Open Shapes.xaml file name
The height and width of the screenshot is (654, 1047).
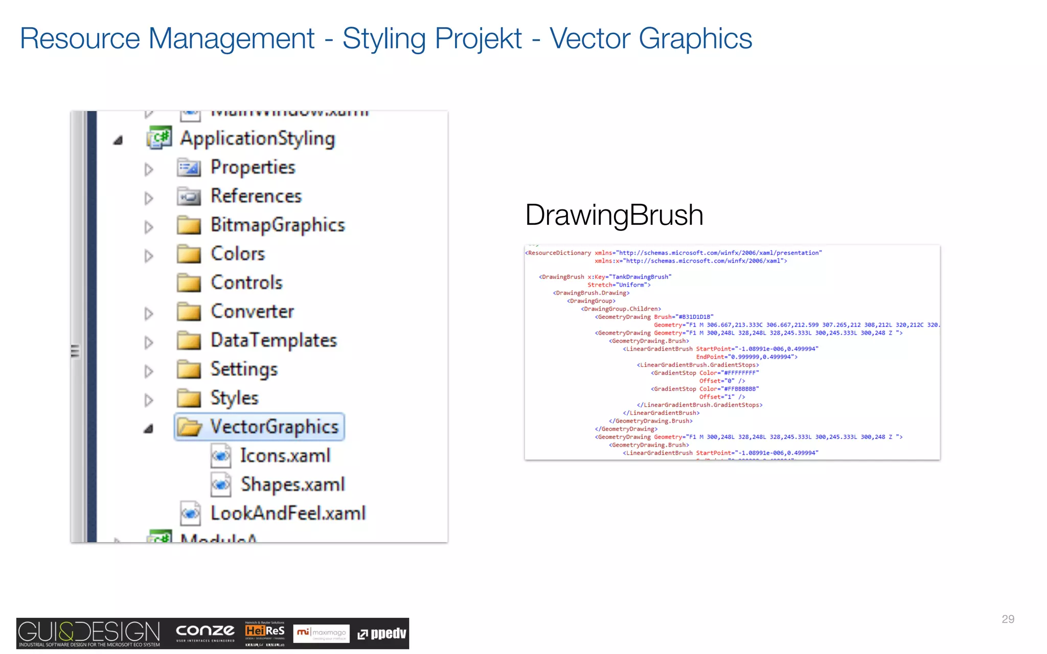tap(293, 485)
